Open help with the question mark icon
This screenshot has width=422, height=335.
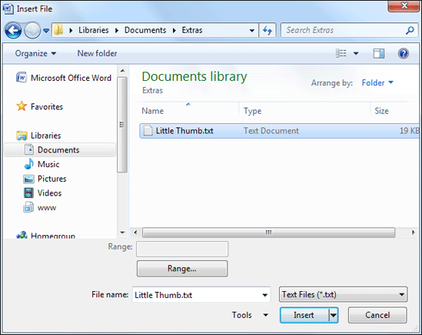click(403, 53)
